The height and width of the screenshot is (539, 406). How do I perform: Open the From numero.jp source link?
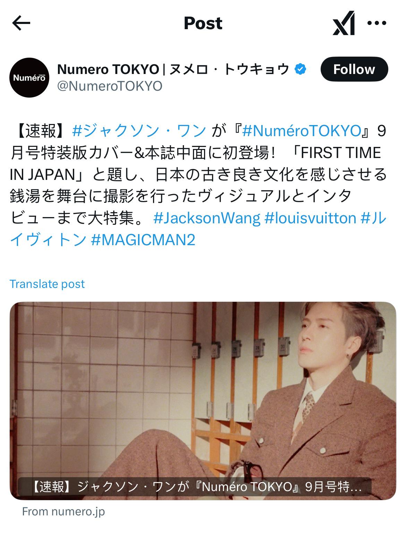tap(64, 512)
